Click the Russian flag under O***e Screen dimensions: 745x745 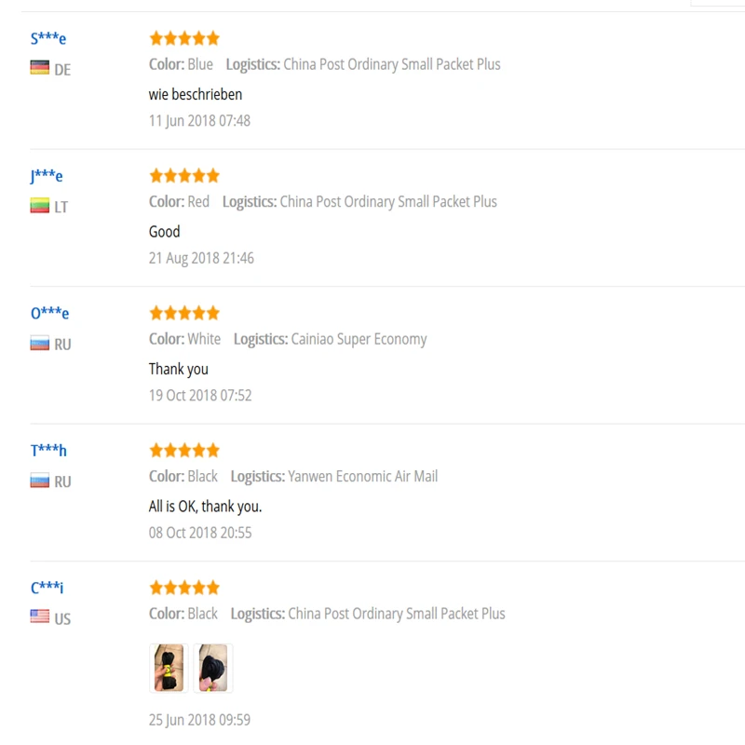coord(39,343)
